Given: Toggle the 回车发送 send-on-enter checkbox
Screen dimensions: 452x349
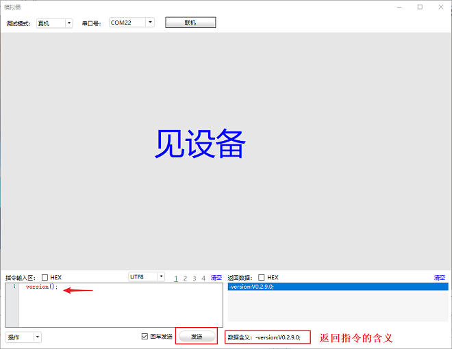Looking at the screenshot, I should [x=145, y=336].
